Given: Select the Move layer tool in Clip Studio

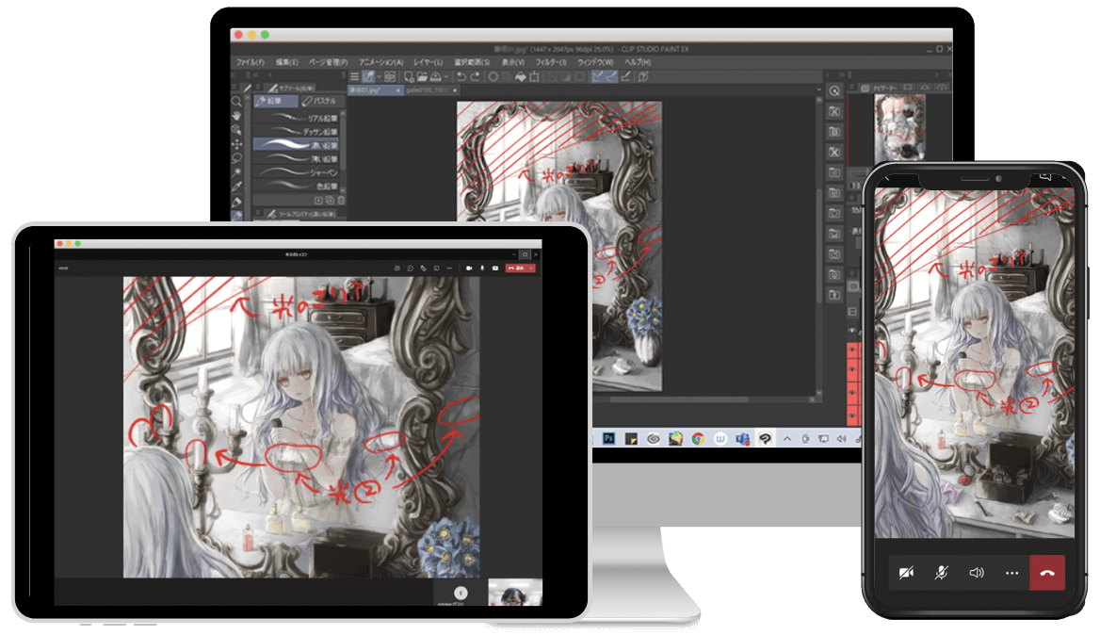Looking at the screenshot, I should [236, 144].
